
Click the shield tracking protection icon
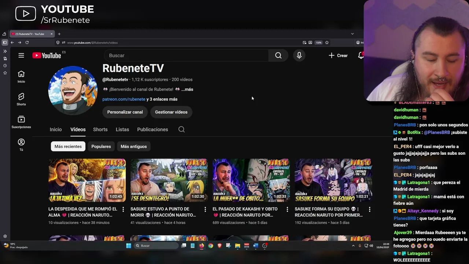[58, 43]
